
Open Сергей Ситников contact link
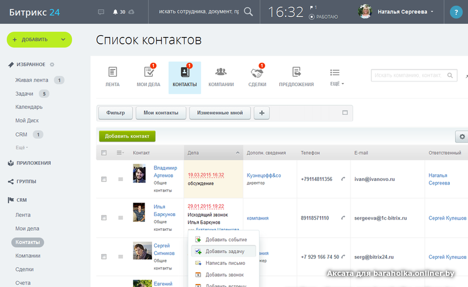pyautogui.click(x=164, y=250)
